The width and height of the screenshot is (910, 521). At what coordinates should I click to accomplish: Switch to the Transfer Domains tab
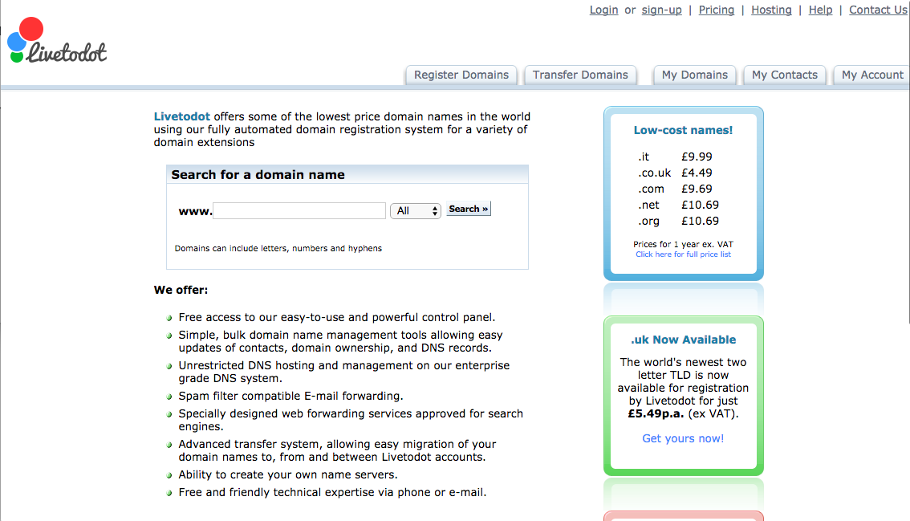[x=580, y=75]
